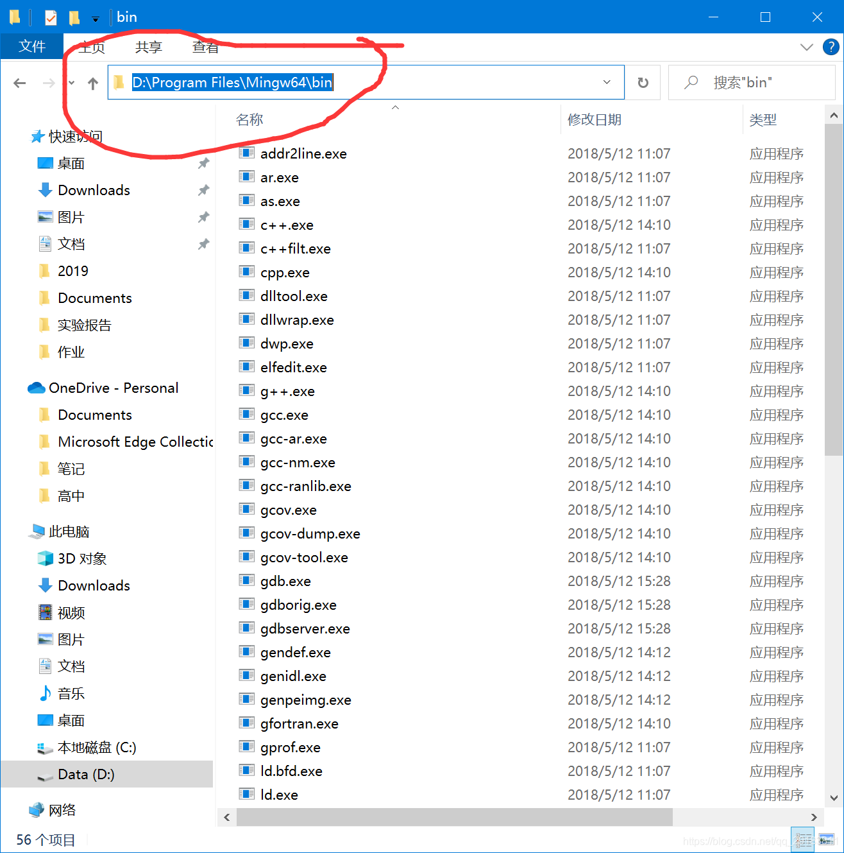This screenshot has height=853, width=844.
Task: Click new folder icon in title bar
Action: click(x=74, y=17)
